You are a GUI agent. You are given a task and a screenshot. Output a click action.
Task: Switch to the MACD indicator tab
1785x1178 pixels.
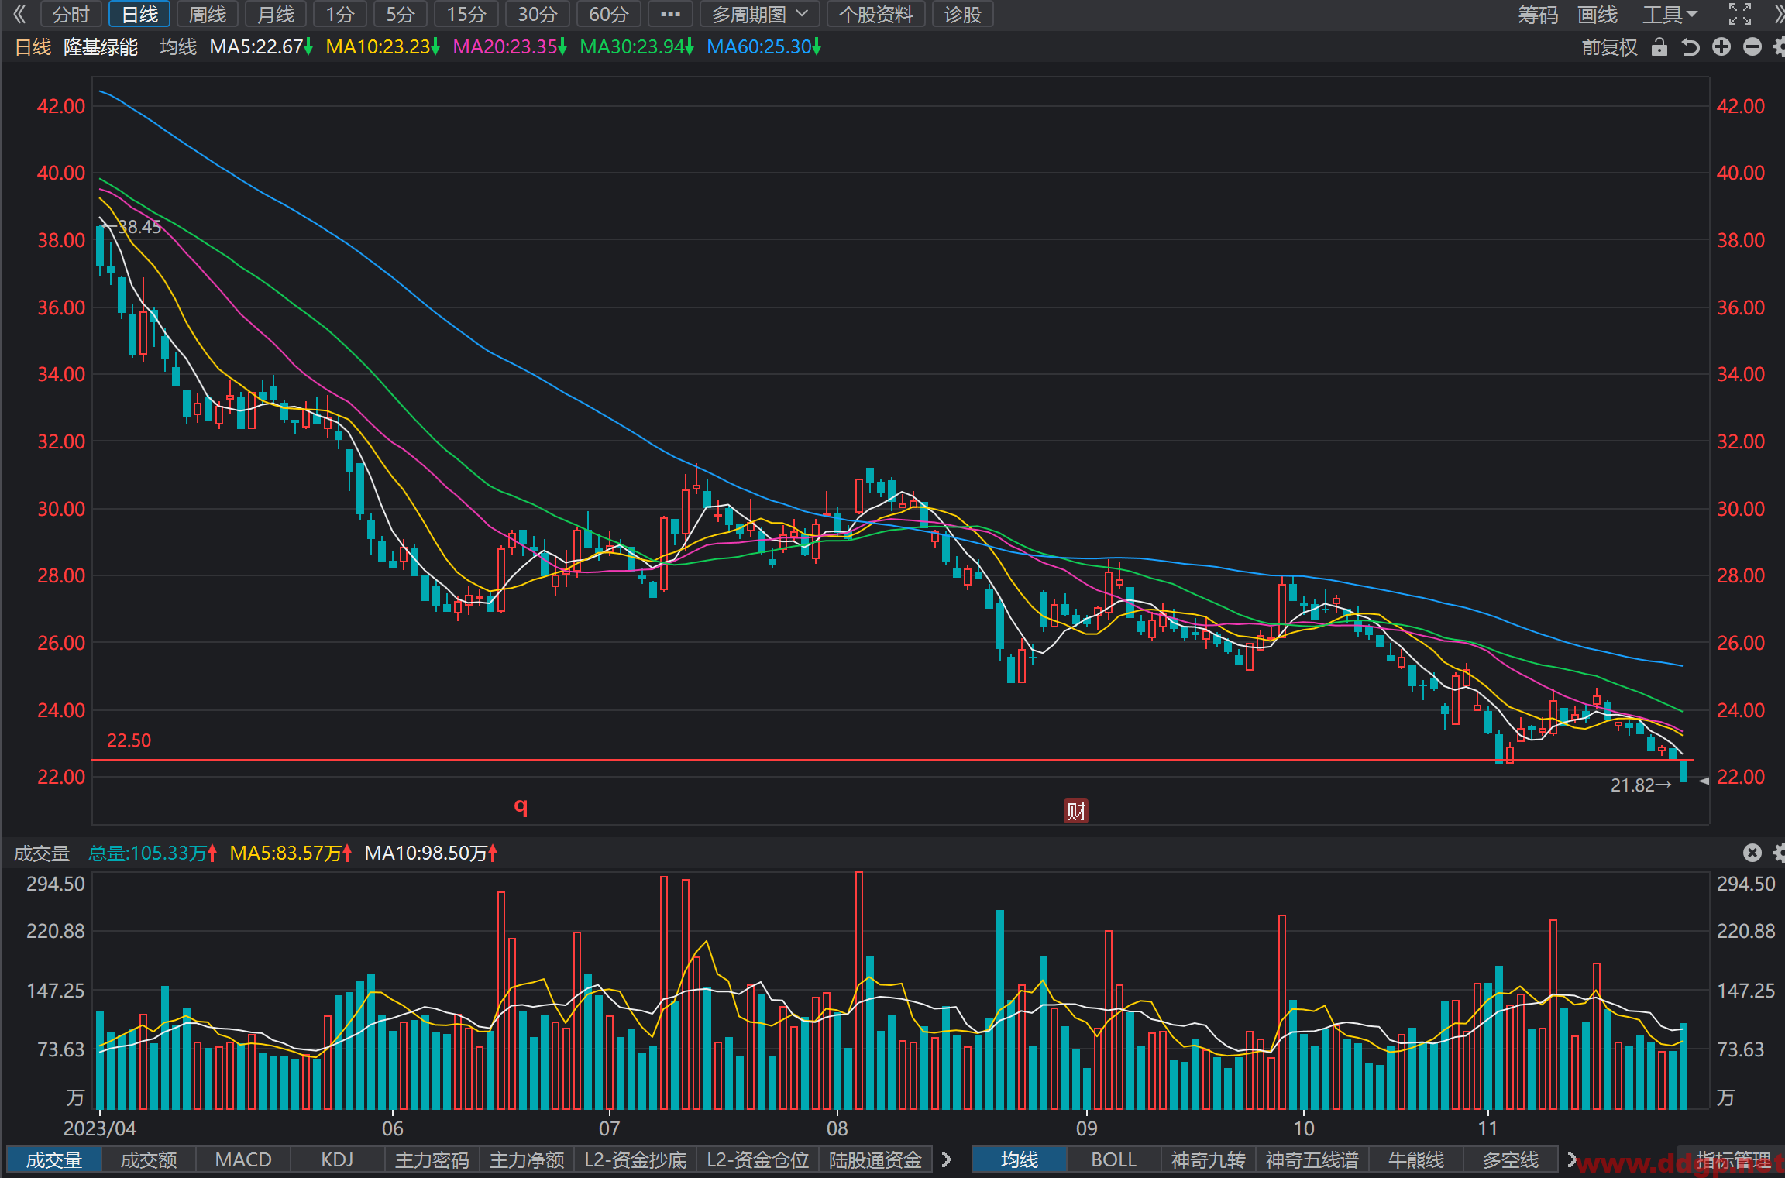click(243, 1159)
